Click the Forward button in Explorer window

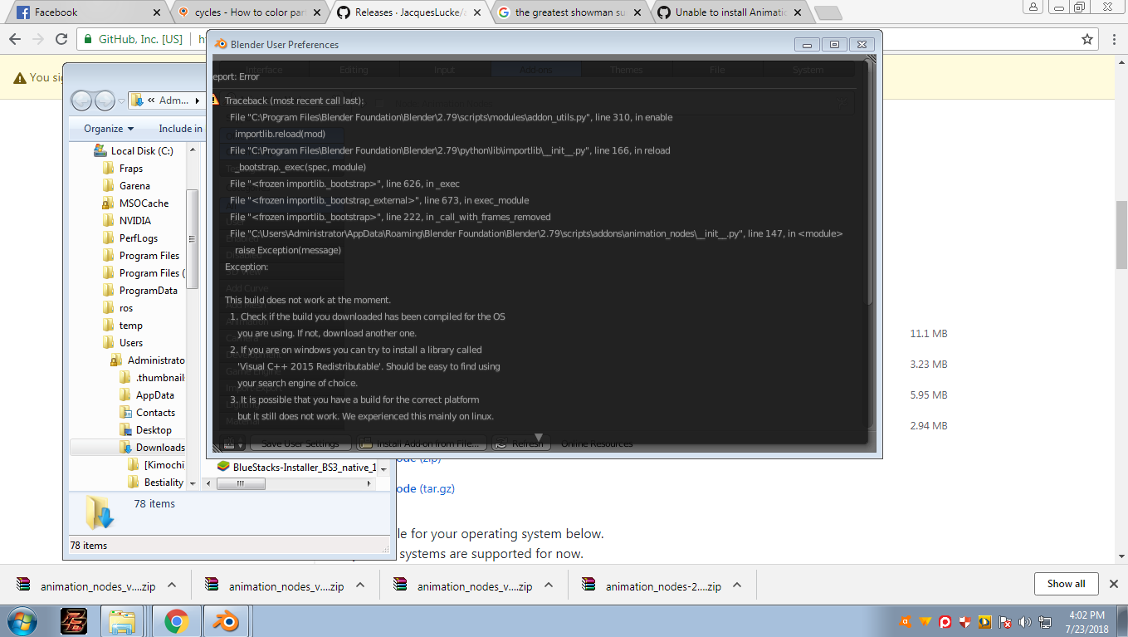click(105, 100)
